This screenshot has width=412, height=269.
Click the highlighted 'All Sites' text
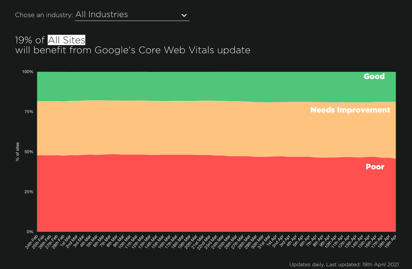tap(66, 40)
